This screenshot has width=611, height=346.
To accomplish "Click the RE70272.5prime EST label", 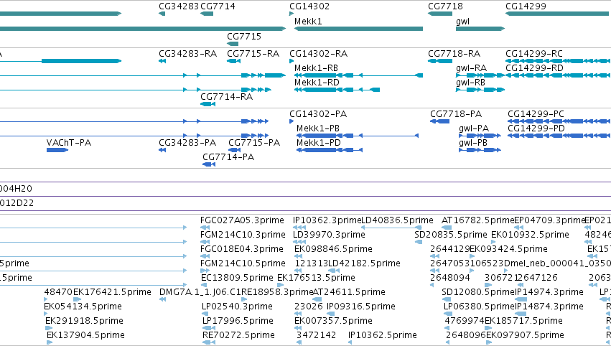I will [238, 336].
